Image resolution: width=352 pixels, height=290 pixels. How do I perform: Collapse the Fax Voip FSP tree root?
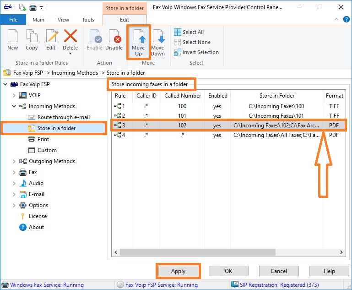pos(5,84)
